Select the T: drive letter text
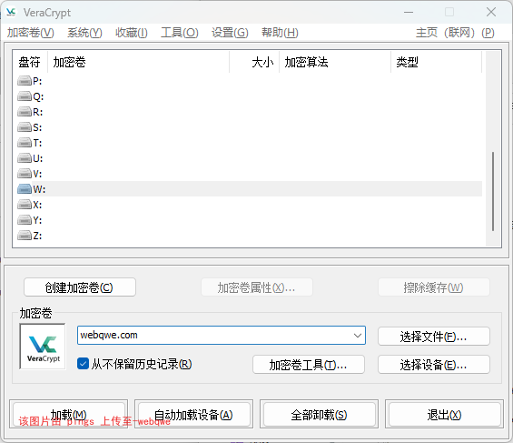The width and height of the screenshot is (513, 443). [x=37, y=143]
